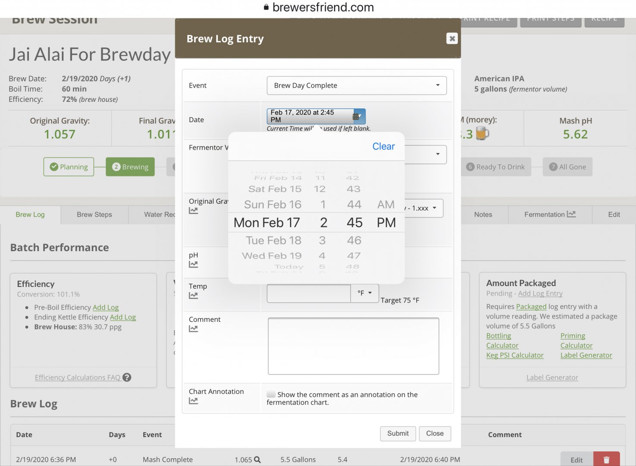Click the Planning checkmark icon
The image size is (636, 466).
point(54,167)
